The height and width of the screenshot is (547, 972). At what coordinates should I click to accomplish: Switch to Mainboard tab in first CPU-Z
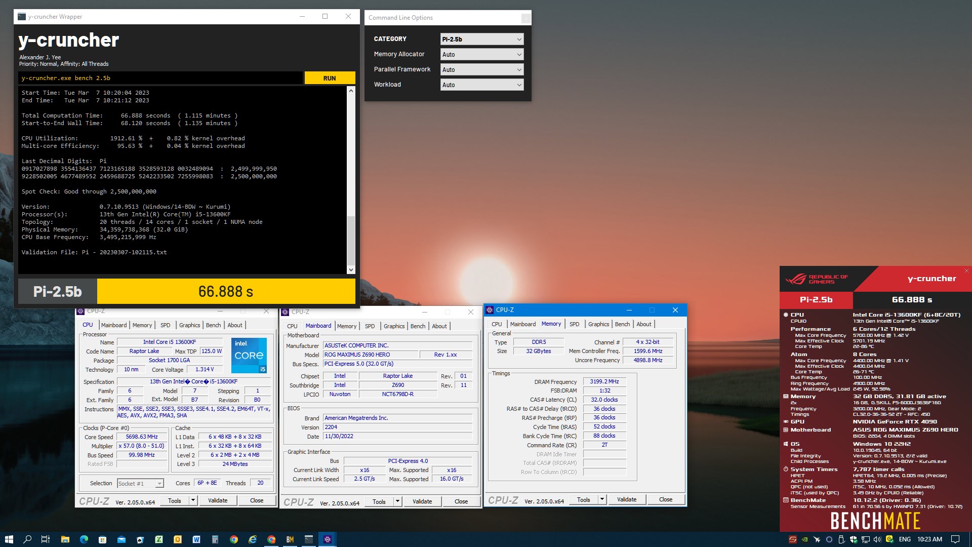[114, 325]
